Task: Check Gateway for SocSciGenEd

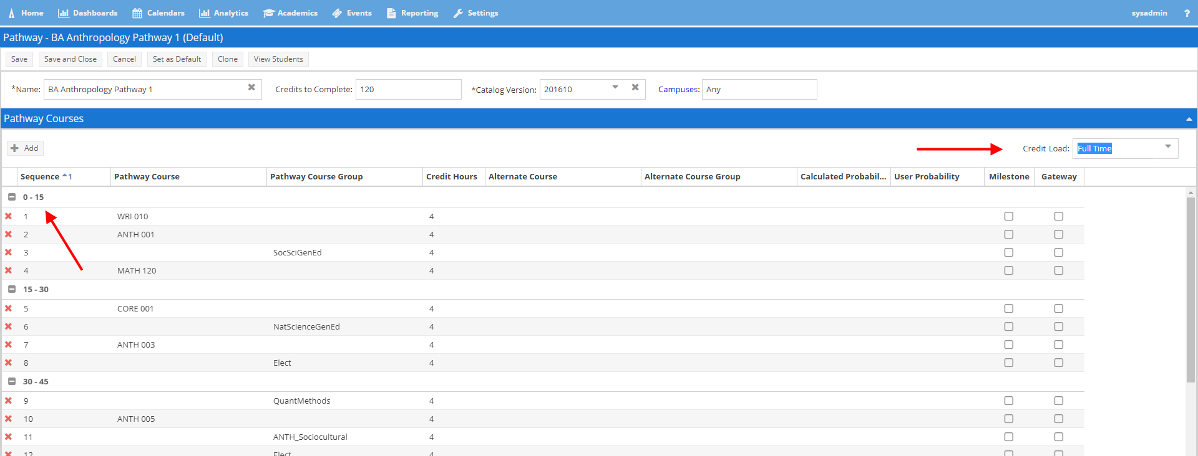Action: (x=1059, y=252)
